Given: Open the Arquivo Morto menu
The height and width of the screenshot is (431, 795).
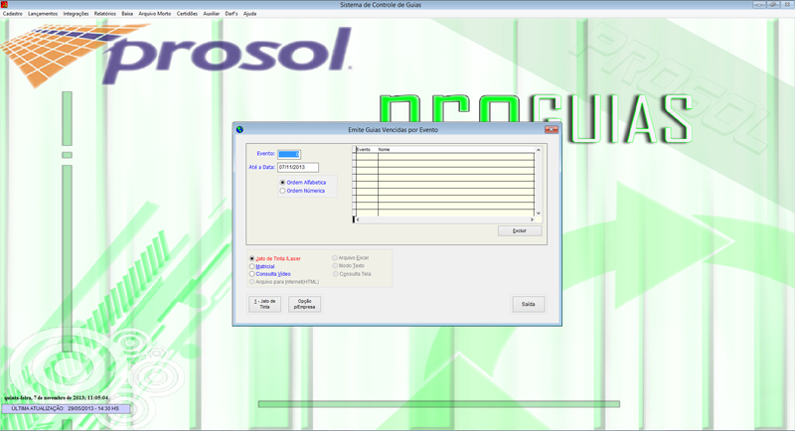Looking at the screenshot, I should [x=155, y=14].
